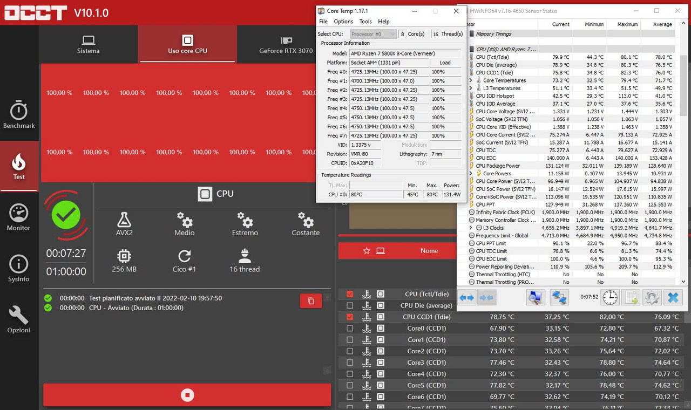Switch to the Uso core CPU tab
Image resolution: width=691 pixels, height=410 pixels.
pyautogui.click(x=187, y=44)
